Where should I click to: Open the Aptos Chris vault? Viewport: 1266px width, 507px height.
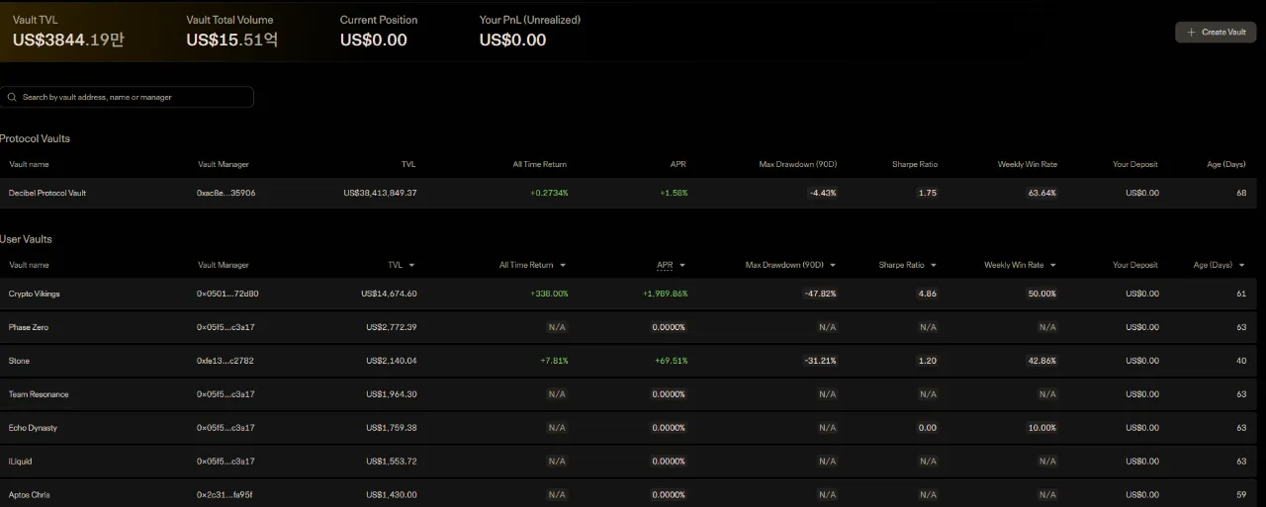point(30,494)
